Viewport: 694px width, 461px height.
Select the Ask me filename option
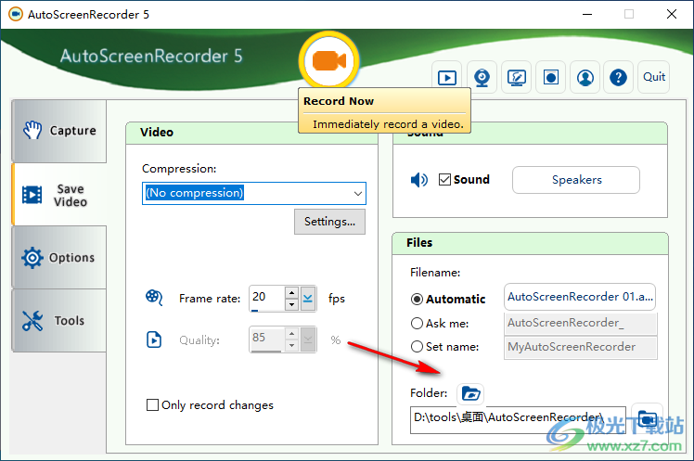tap(417, 324)
